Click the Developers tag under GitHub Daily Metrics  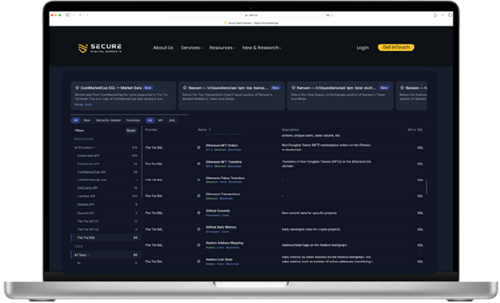(x=212, y=232)
